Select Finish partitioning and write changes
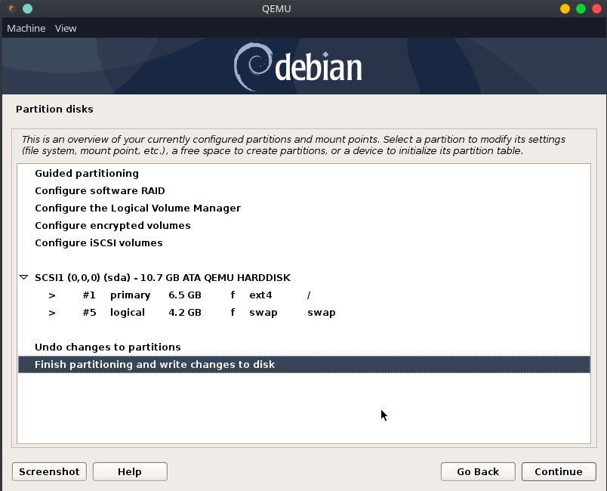607x491 pixels. (155, 365)
